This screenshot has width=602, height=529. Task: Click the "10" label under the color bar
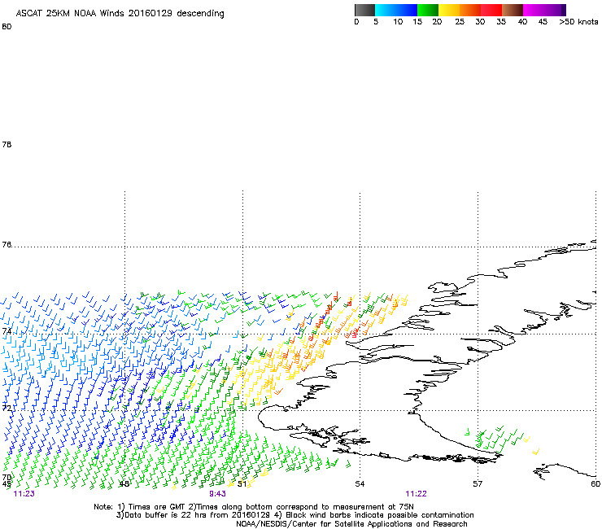point(398,22)
